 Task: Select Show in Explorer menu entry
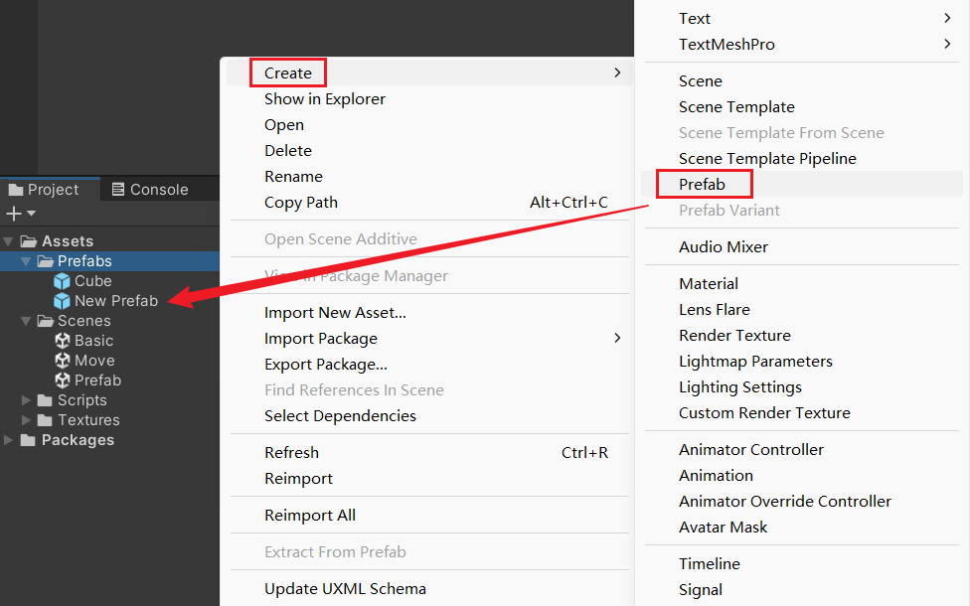(x=324, y=99)
